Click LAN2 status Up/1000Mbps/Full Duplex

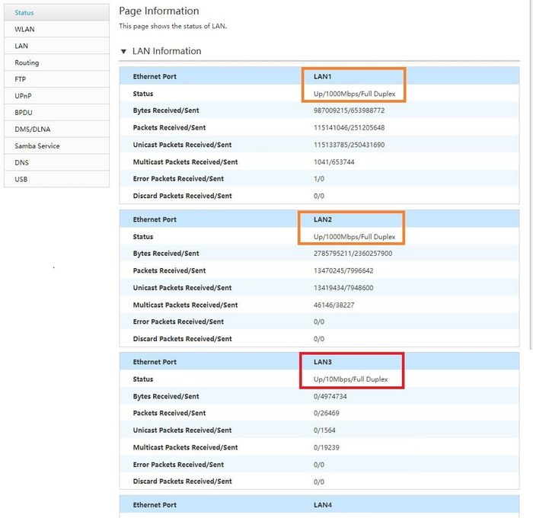(354, 237)
